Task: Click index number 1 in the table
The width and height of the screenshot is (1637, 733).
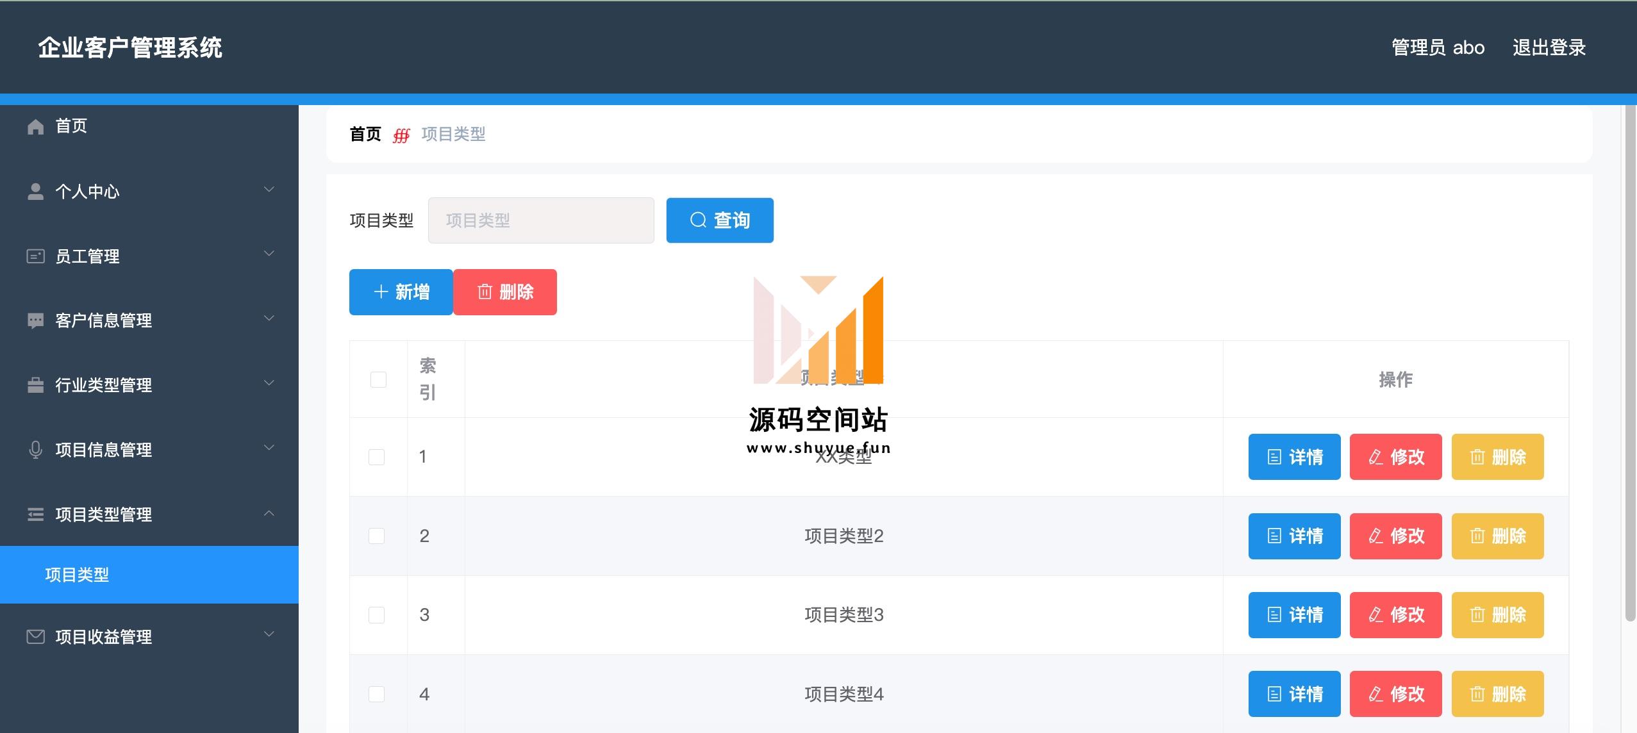Action: [423, 457]
